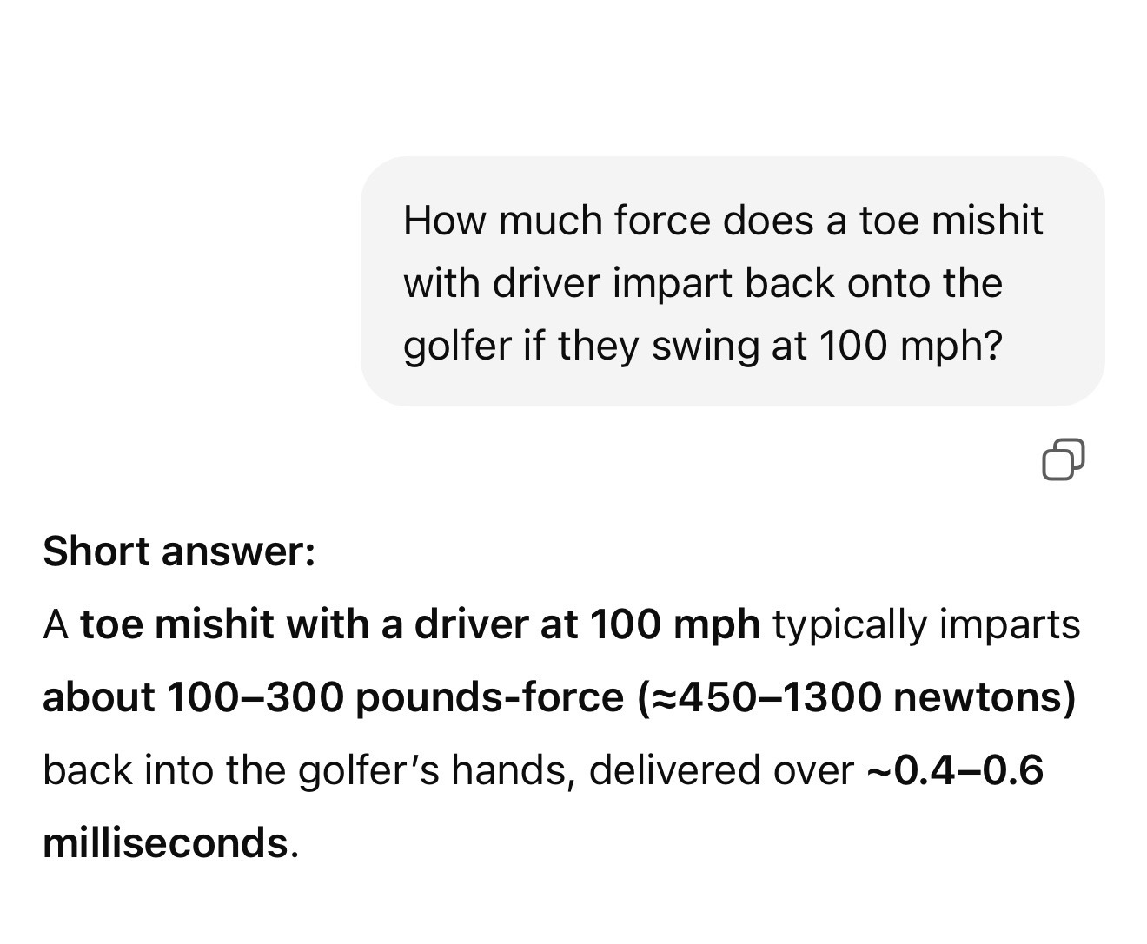This screenshot has width=1147, height=944.
Task: Click the words "delivered over"
Action: [x=721, y=769]
